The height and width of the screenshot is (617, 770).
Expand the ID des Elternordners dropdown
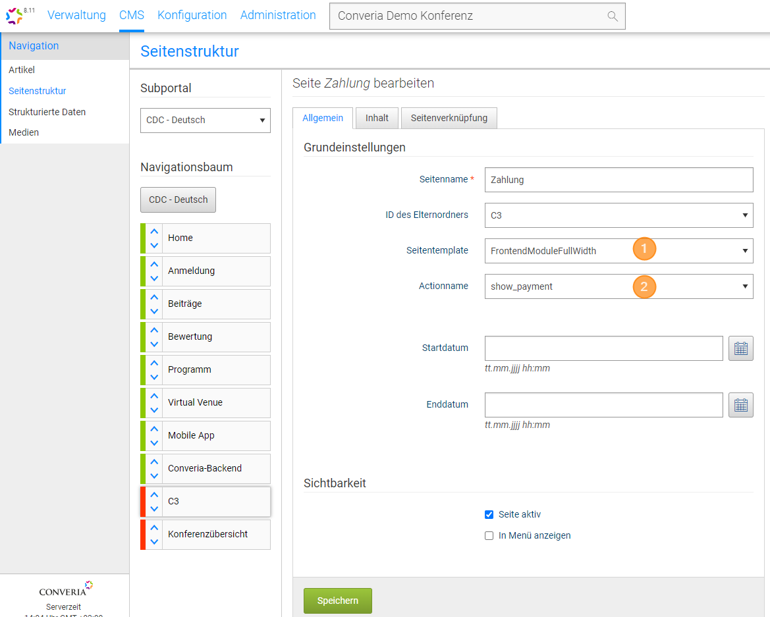tap(619, 215)
